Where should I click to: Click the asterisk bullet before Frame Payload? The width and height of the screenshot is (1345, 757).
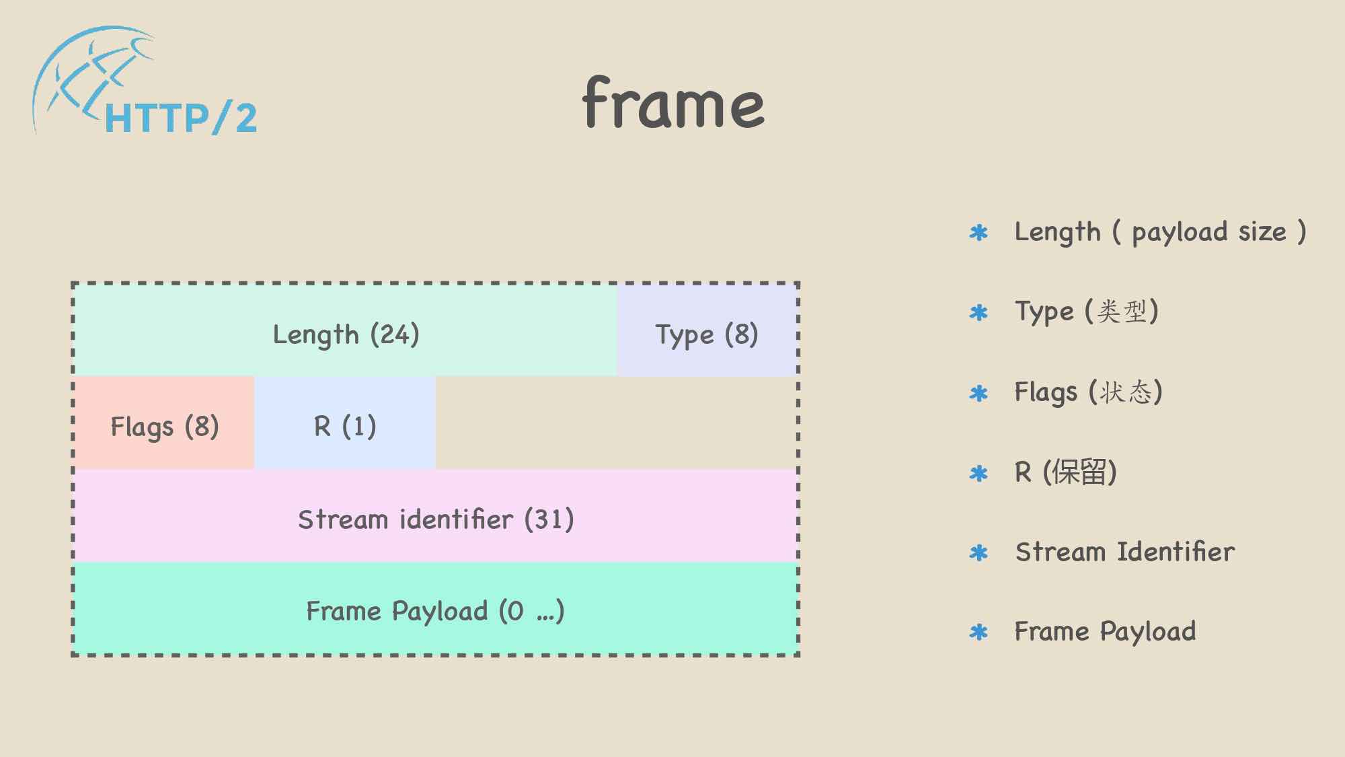[978, 633]
